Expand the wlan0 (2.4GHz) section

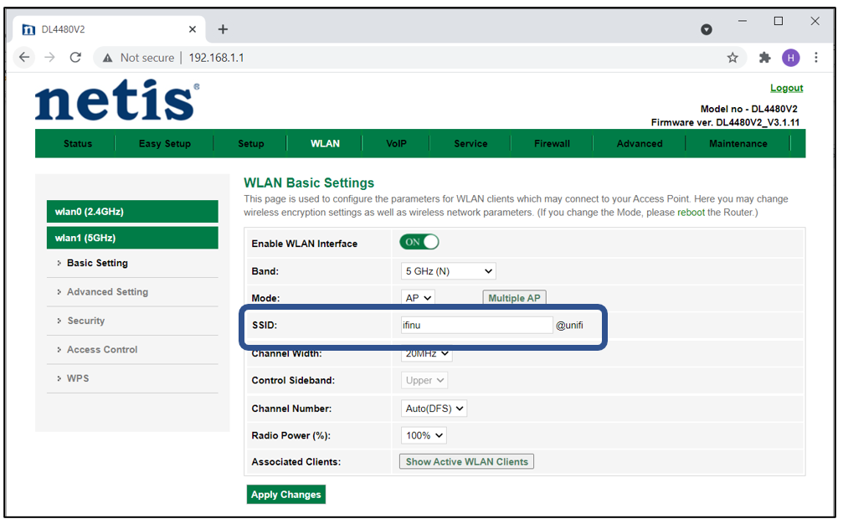[x=132, y=211]
